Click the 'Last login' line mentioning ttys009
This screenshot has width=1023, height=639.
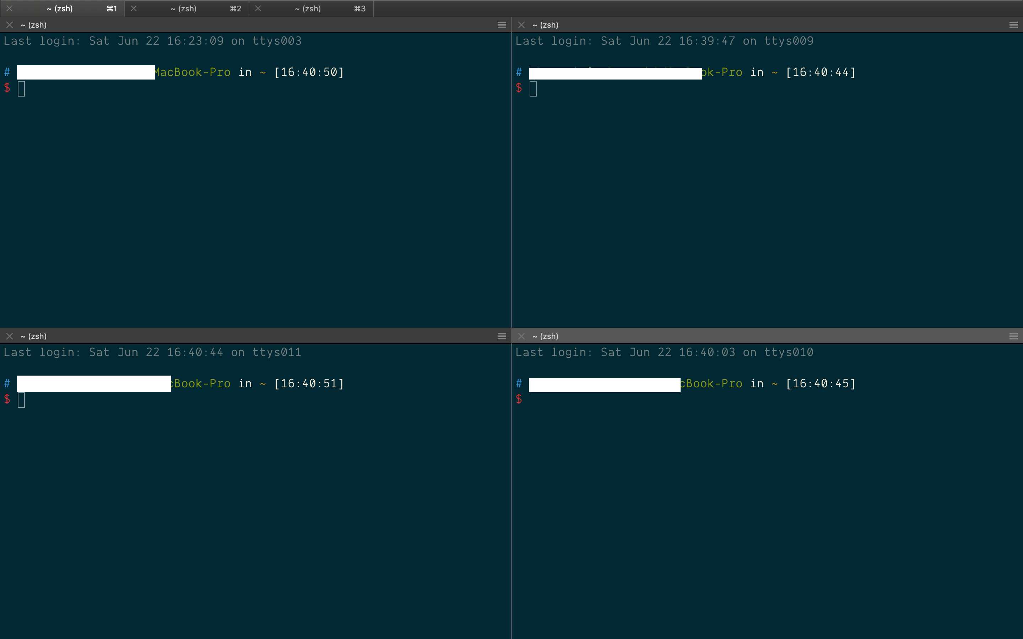[664, 41]
